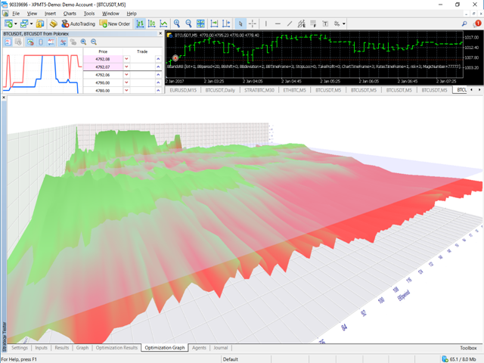This screenshot has height=363, width=484.
Task: Close the Strategy Tester panel
Action: [4, 98]
